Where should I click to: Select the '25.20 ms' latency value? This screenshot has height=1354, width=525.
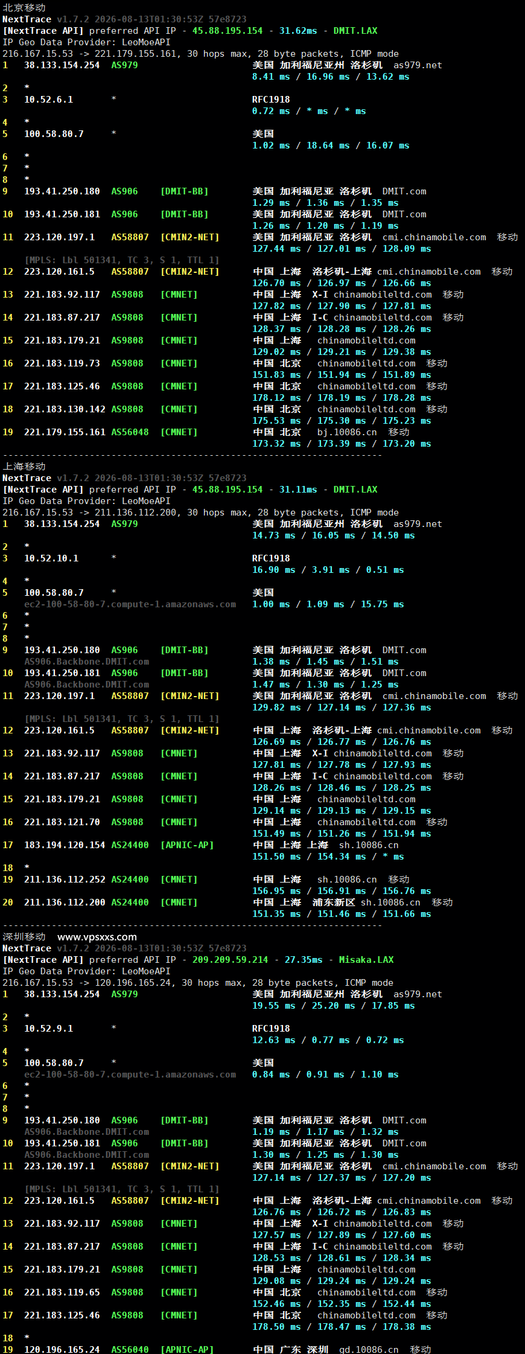pos(334,1005)
